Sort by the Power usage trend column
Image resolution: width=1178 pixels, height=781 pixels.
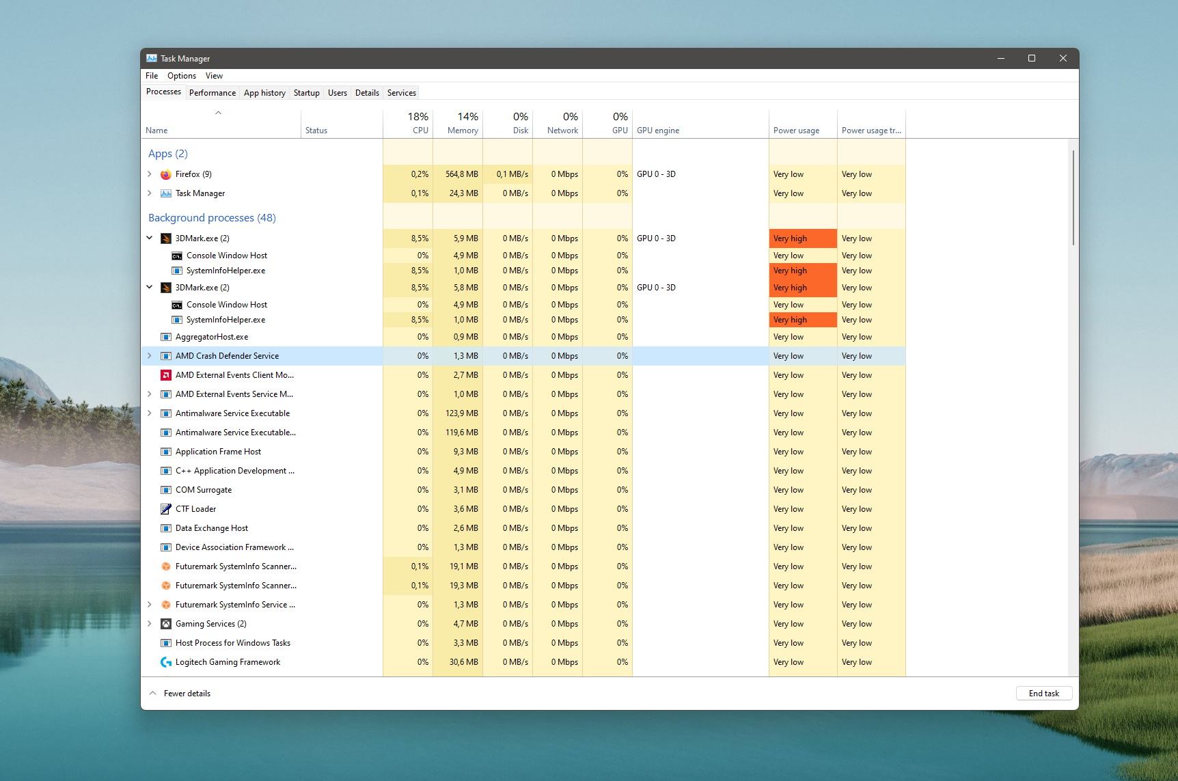tap(871, 124)
